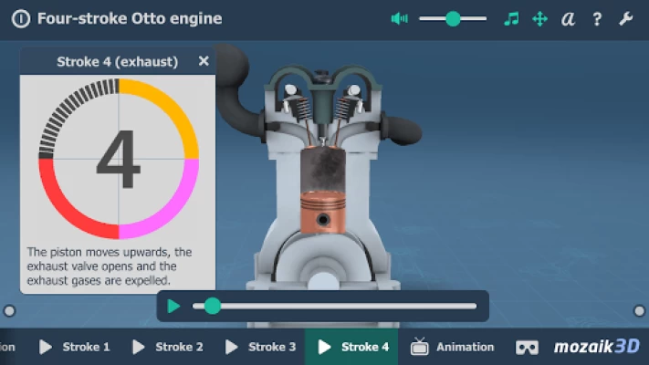
Task: Switch to the Stroke 2 tab
Action: [168, 347]
